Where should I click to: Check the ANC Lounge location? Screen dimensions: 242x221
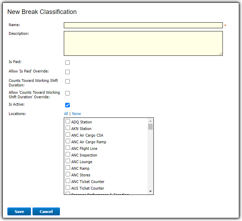[68, 161]
